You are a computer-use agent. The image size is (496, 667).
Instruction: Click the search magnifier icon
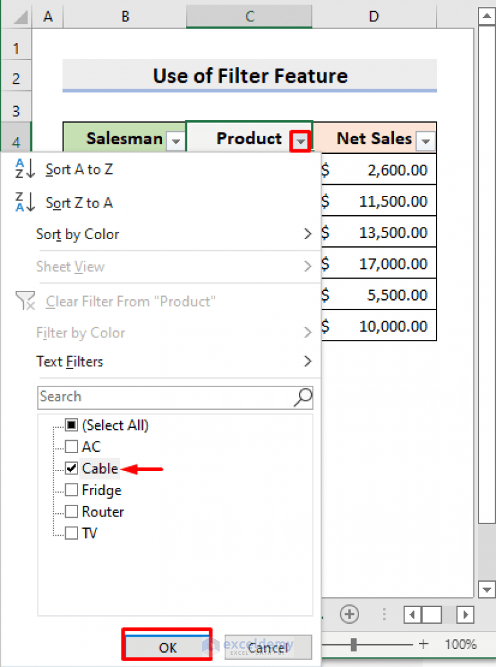point(301,397)
